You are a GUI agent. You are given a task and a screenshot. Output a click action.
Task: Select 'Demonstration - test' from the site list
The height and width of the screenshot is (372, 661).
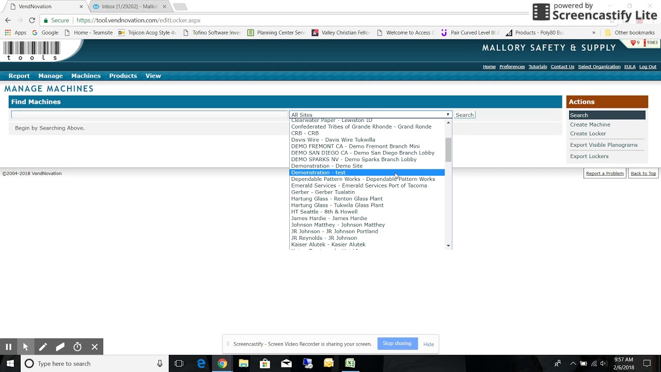(x=367, y=173)
